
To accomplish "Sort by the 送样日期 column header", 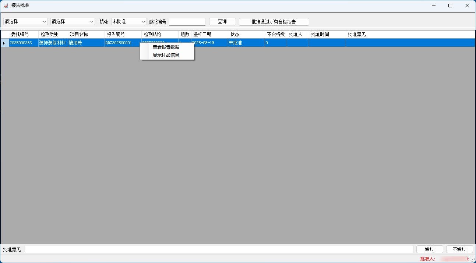I will [x=209, y=34].
